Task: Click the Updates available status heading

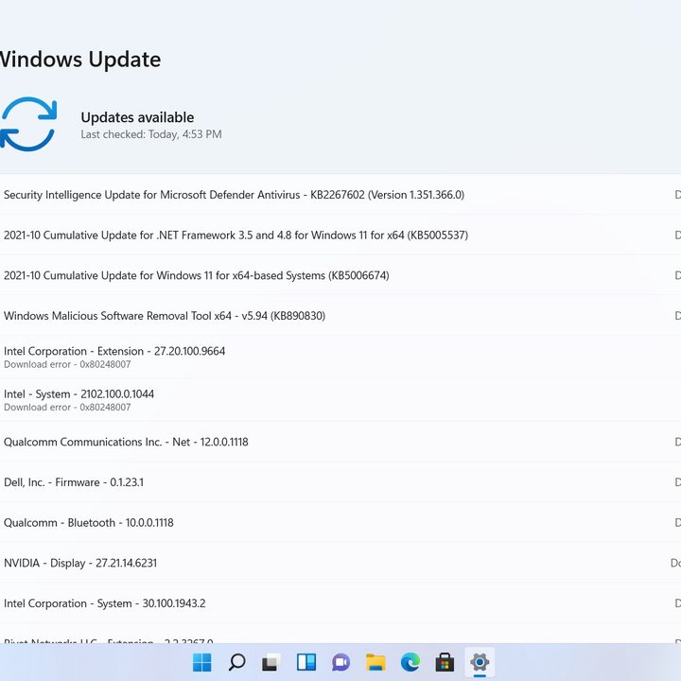Action: [137, 117]
